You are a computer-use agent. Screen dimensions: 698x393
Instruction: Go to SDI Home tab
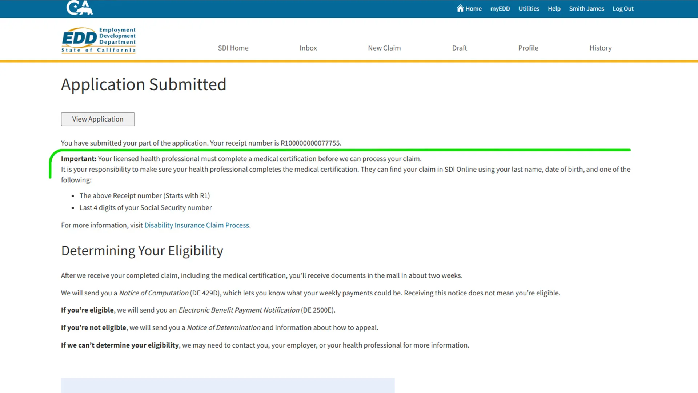(233, 48)
